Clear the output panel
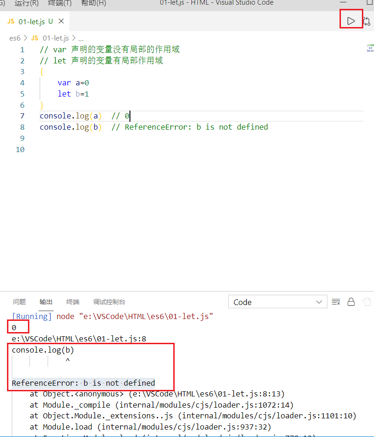The width and height of the screenshot is (374, 437). point(336,302)
